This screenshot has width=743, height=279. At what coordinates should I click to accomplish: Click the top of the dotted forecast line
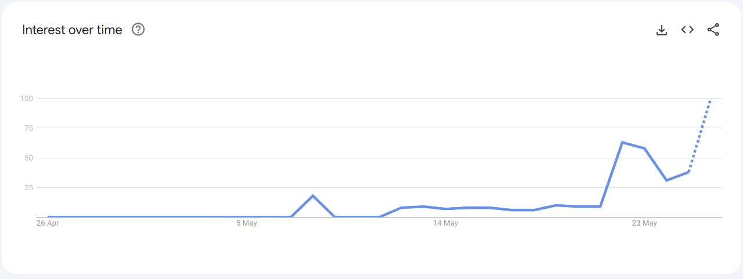pos(710,100)
